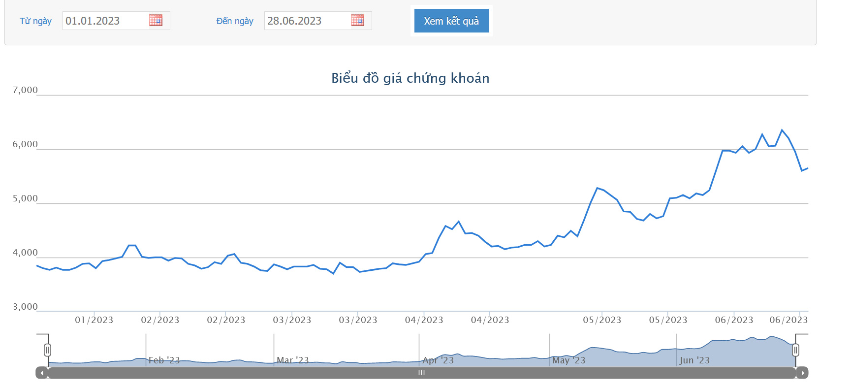
Task: Click the May '23 marker in navigator
Action: tap(568, 360)
